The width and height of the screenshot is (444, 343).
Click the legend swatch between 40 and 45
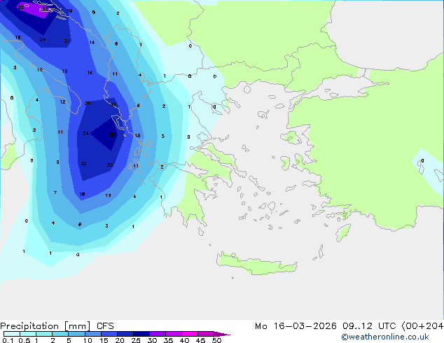point(190,334)
